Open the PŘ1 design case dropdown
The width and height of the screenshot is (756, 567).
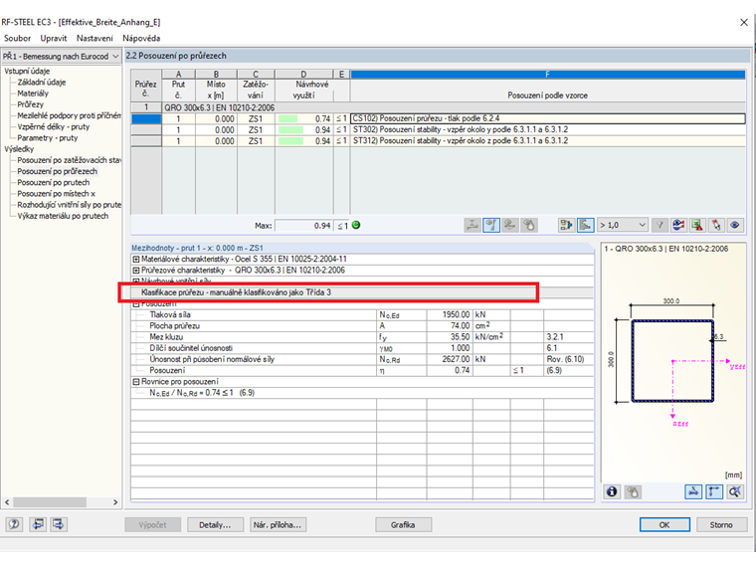(61, 57)
